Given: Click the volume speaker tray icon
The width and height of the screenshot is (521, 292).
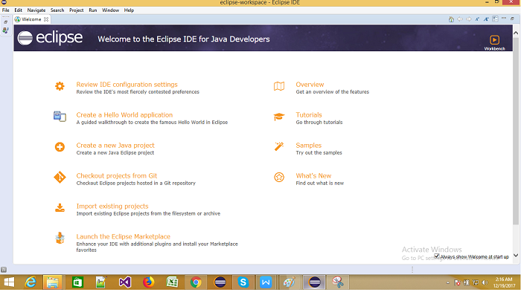Looking at the screenshot, I should coord(485,282).
